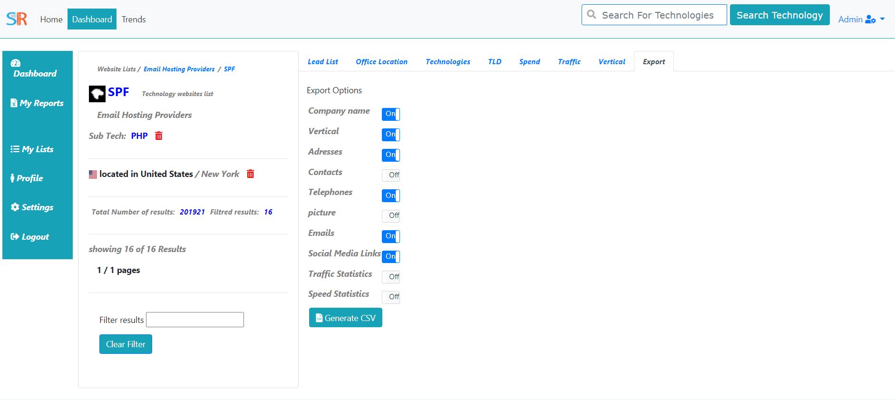Click the SPF technology title
The width and height of the screenshot is (895, 400).
click(x=118, y=92)
